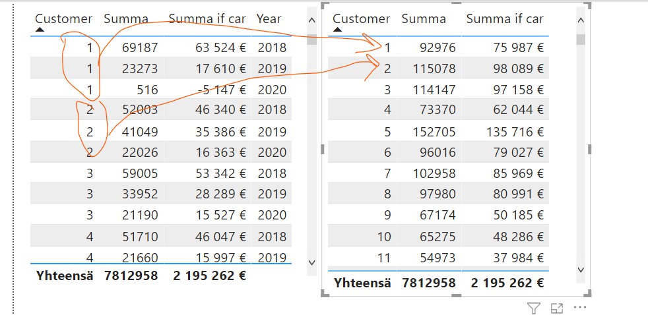648x315 pixels.
Task: Select cell 516 in left table
Action: coord(147,90)
